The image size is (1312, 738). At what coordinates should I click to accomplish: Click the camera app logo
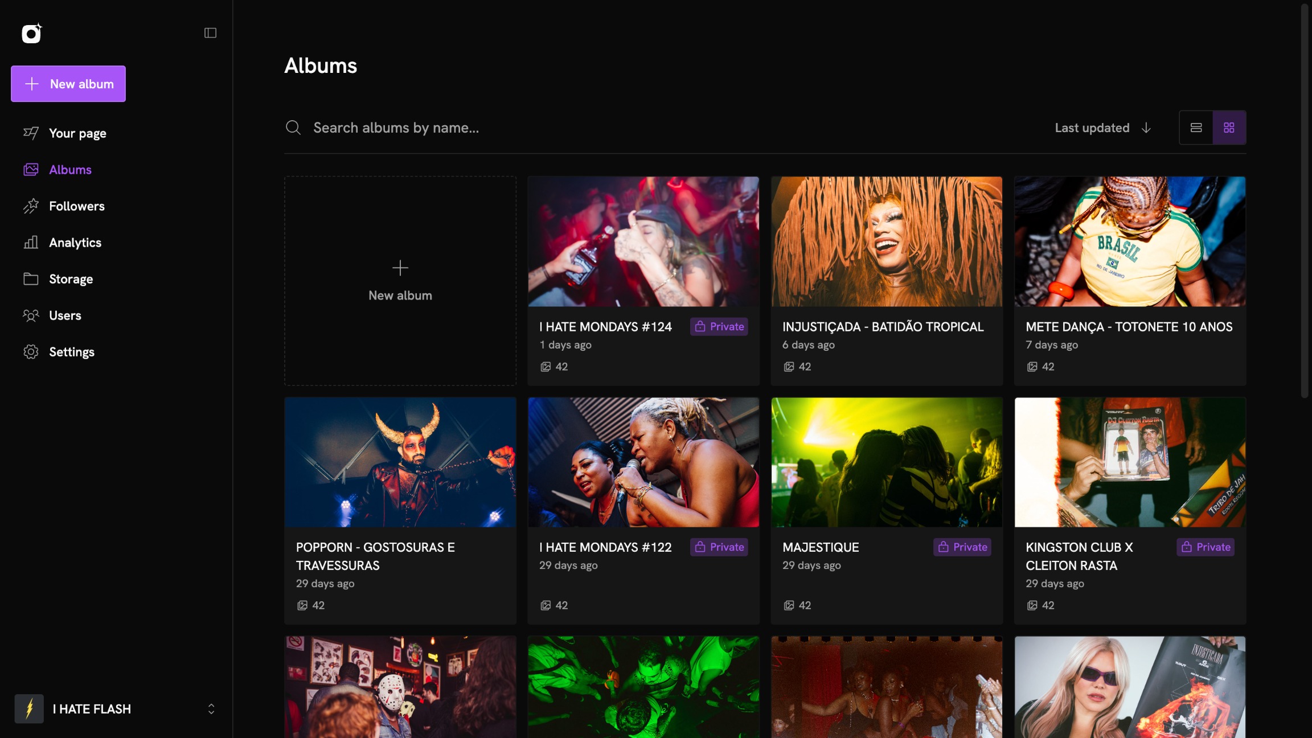point(32,33)
